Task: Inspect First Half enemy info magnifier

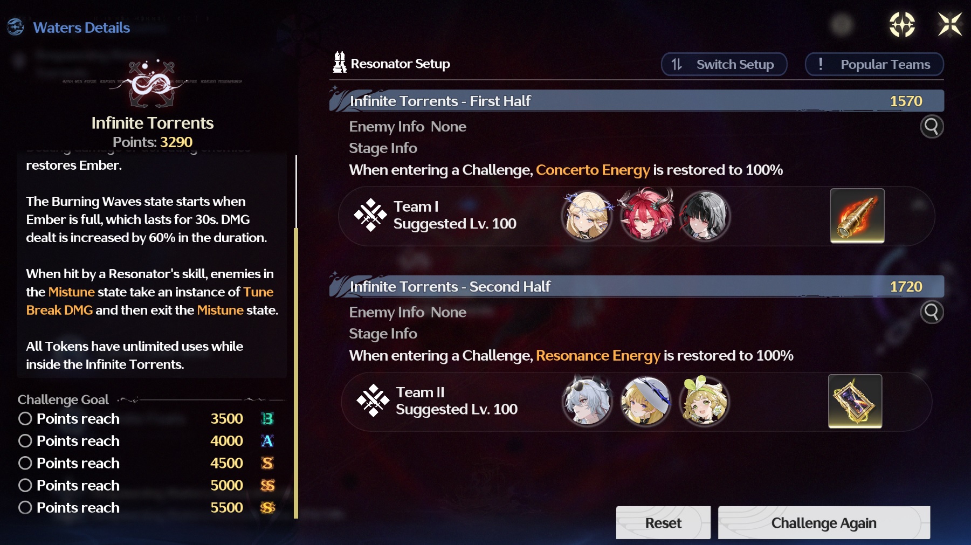Action: coord(931,127)
